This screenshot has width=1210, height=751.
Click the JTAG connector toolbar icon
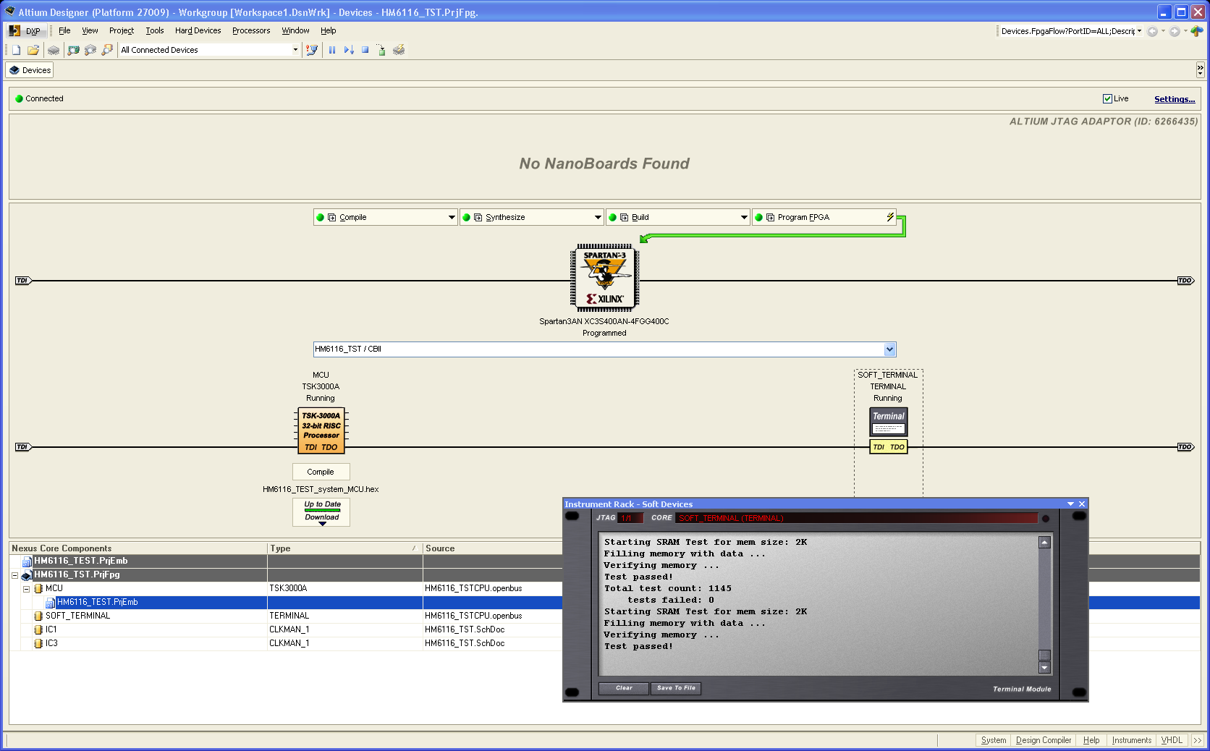[x=312, y=50]
